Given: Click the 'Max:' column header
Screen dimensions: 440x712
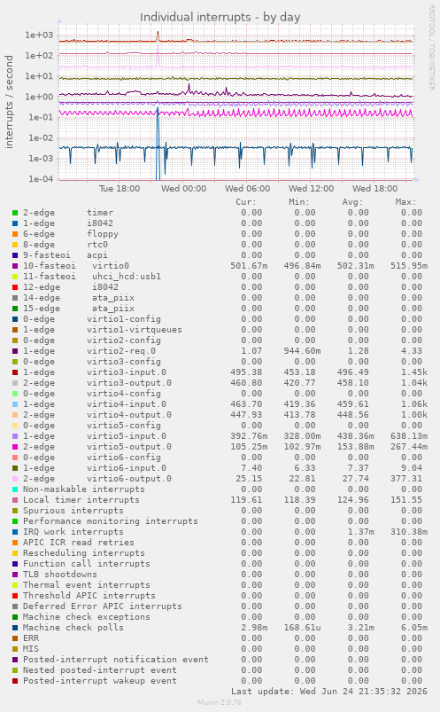Looking at the screenshot, I should [x=405, y=202].
